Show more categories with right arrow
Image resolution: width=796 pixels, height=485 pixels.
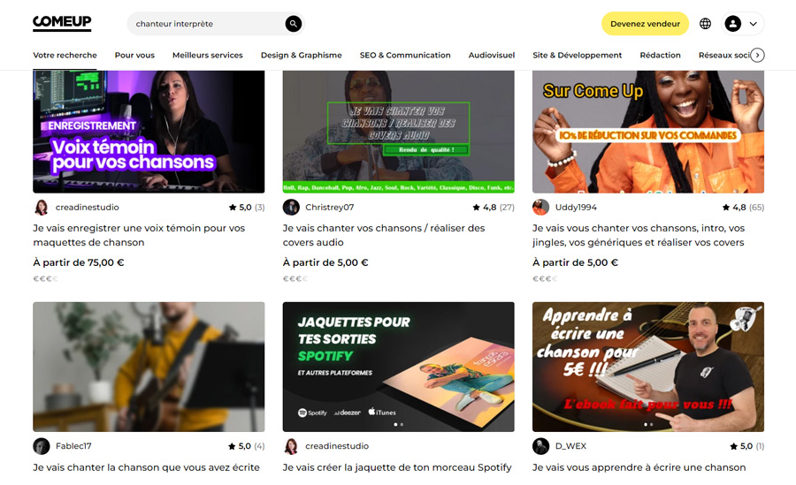point(757,55)
